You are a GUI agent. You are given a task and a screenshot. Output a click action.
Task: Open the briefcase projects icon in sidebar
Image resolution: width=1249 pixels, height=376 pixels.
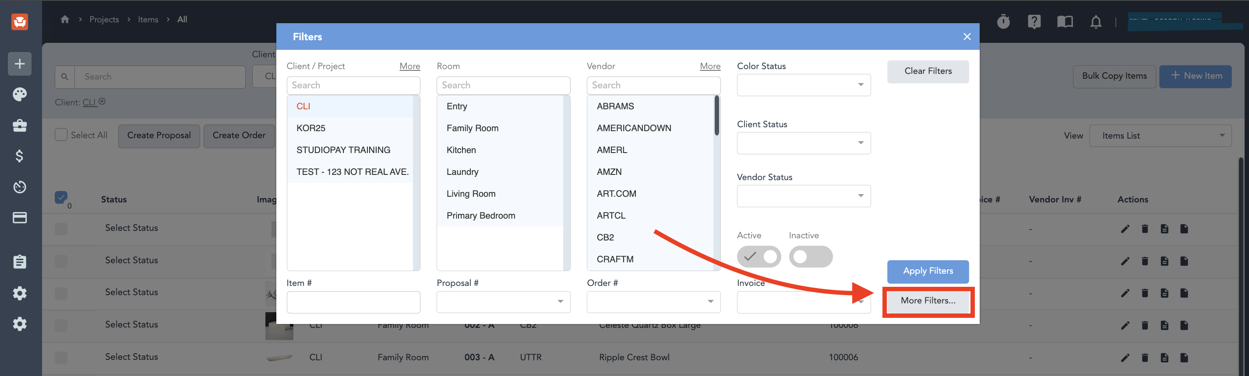[x=20, y=125]
